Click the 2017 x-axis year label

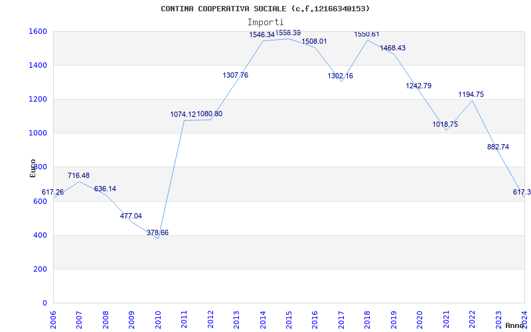click(x=341, y=320)
